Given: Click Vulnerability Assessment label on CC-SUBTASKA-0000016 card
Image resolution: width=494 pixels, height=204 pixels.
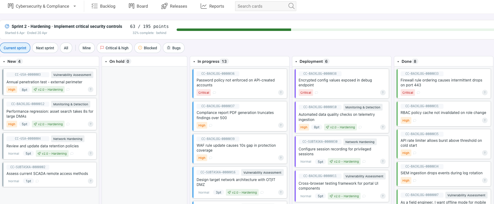Looking at the screenshot, I should [x=262, y=172].
